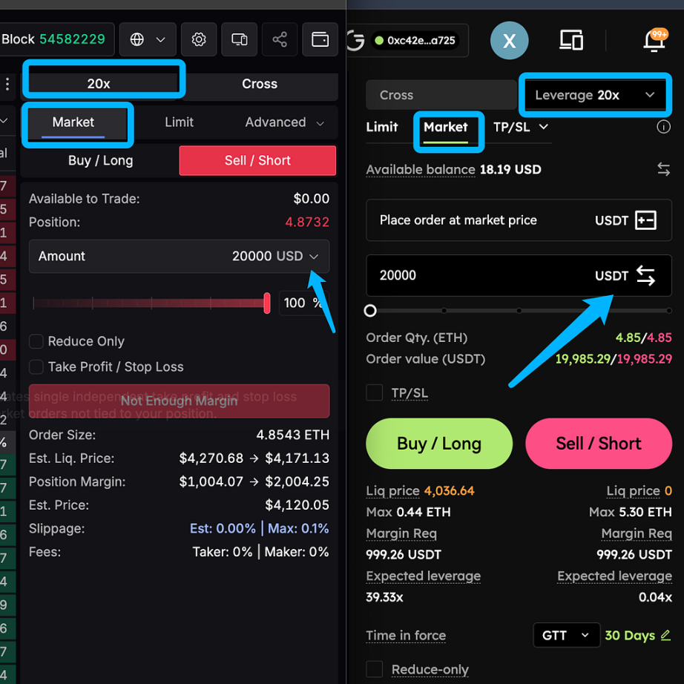Select the Market tab on right panel

click(x=446, y=127)
